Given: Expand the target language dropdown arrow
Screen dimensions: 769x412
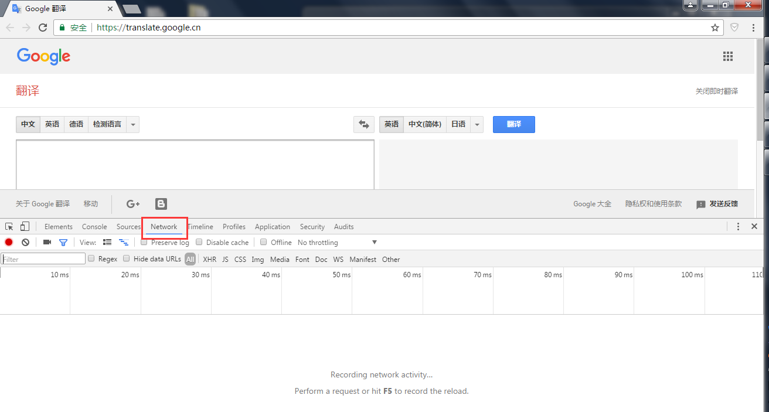Looking at the screenshot, I should (x=477, y=124).
